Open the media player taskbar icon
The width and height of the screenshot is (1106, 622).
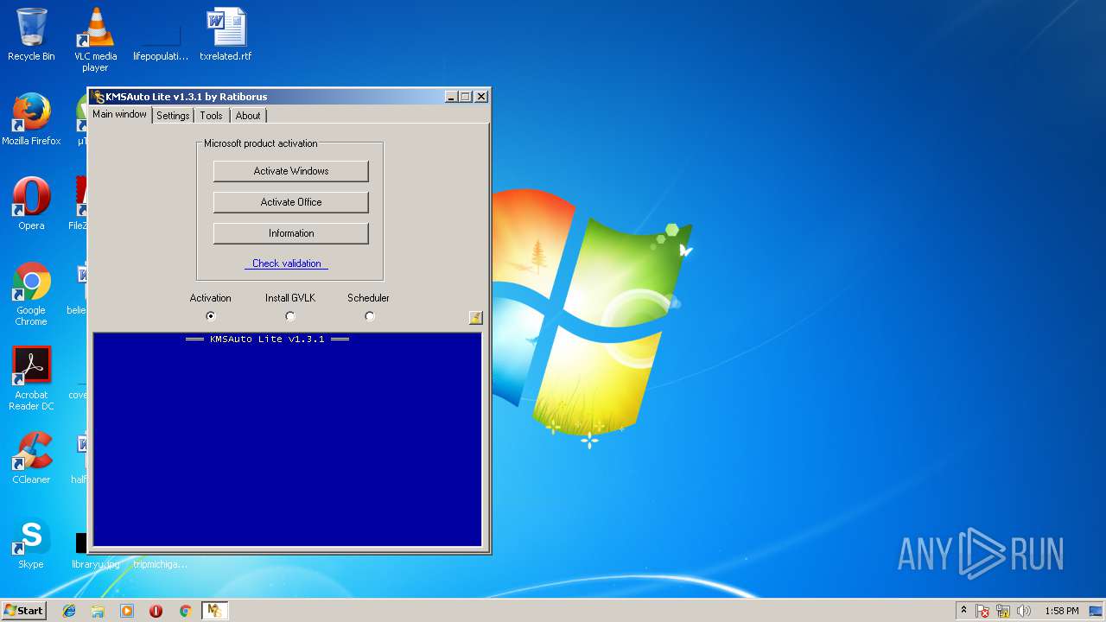(127, 611)
